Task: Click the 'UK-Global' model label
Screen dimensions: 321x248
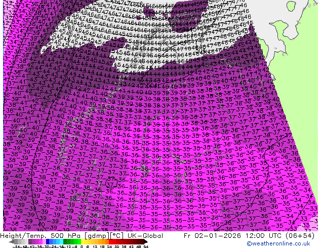Action: (x=145, y=236)
